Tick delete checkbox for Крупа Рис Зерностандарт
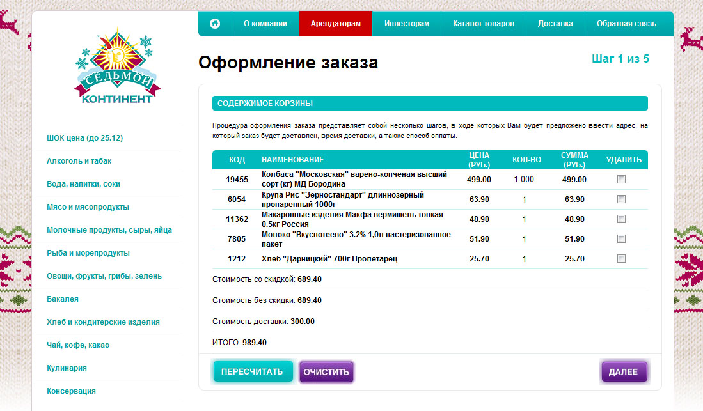Screen dimensions: 703x411 621,199
